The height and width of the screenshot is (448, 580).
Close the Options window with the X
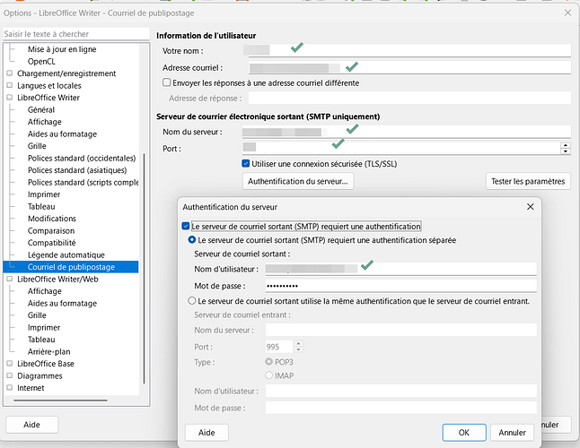565,13
